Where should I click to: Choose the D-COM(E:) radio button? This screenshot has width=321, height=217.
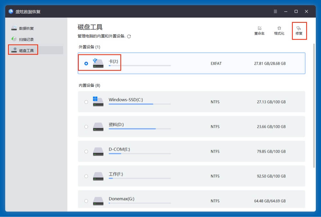86,151
